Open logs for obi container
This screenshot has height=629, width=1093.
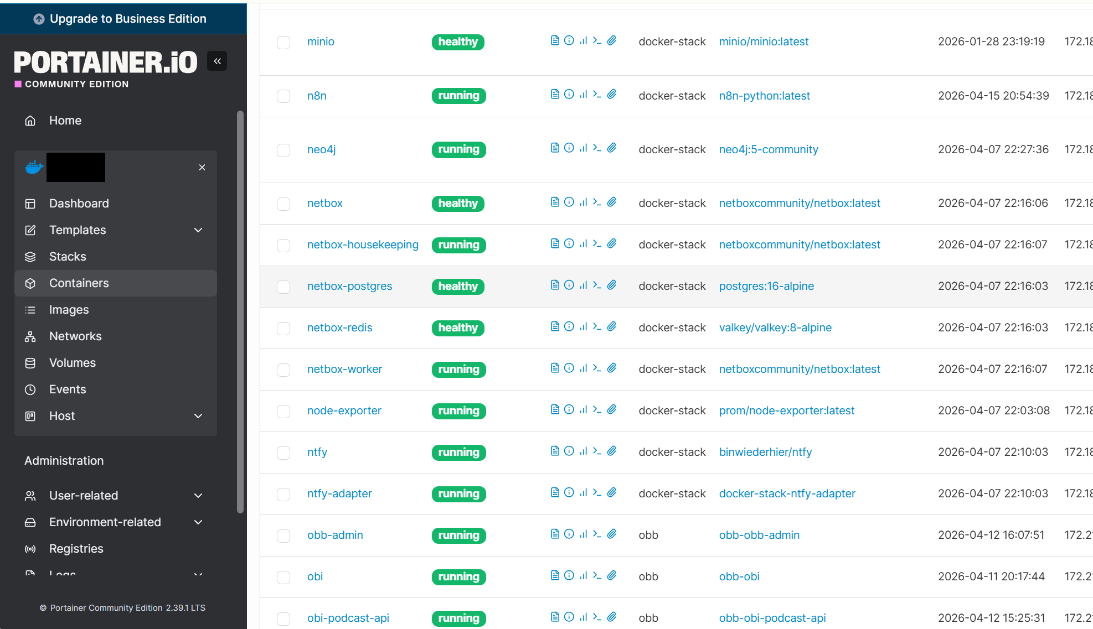point(555,575)
